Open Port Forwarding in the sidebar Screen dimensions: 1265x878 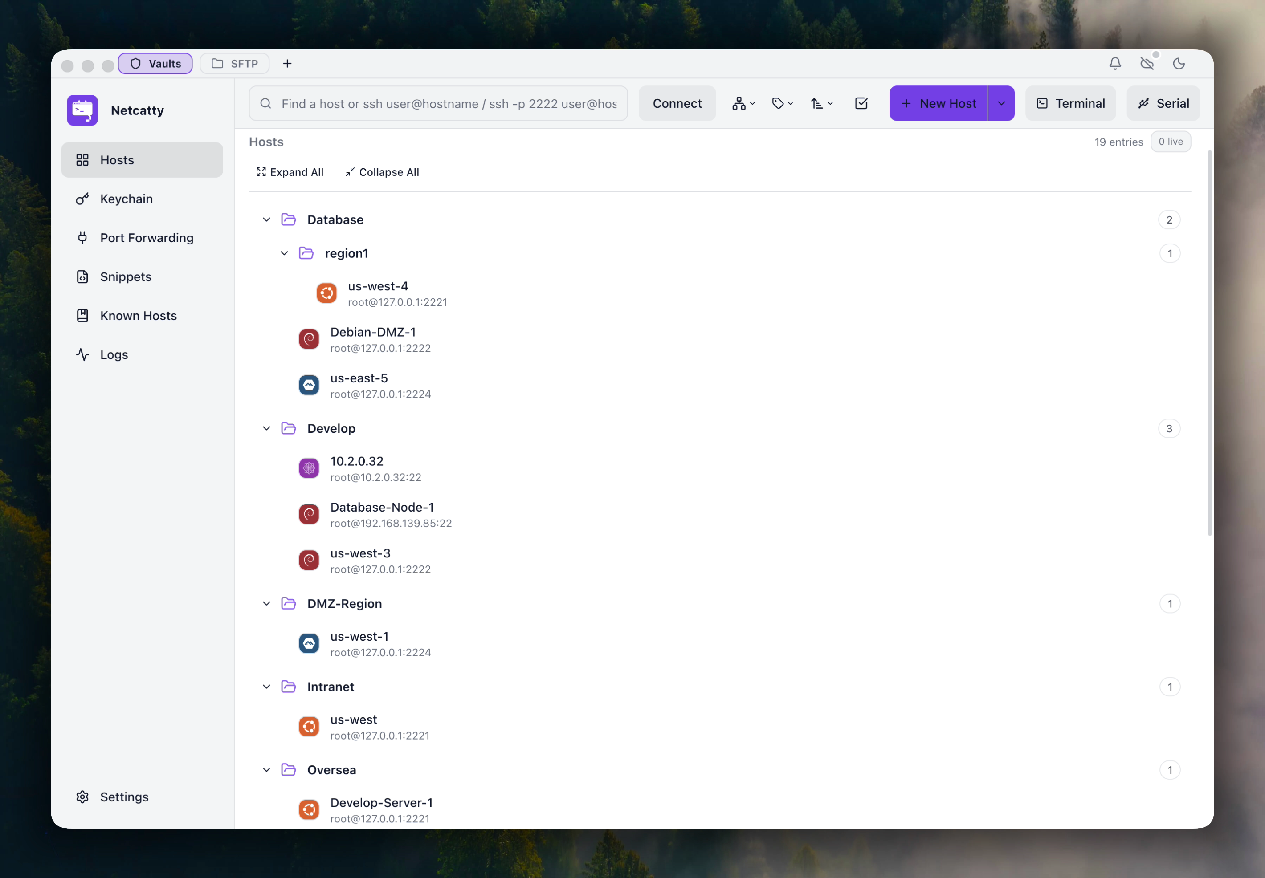click(147, 238)
